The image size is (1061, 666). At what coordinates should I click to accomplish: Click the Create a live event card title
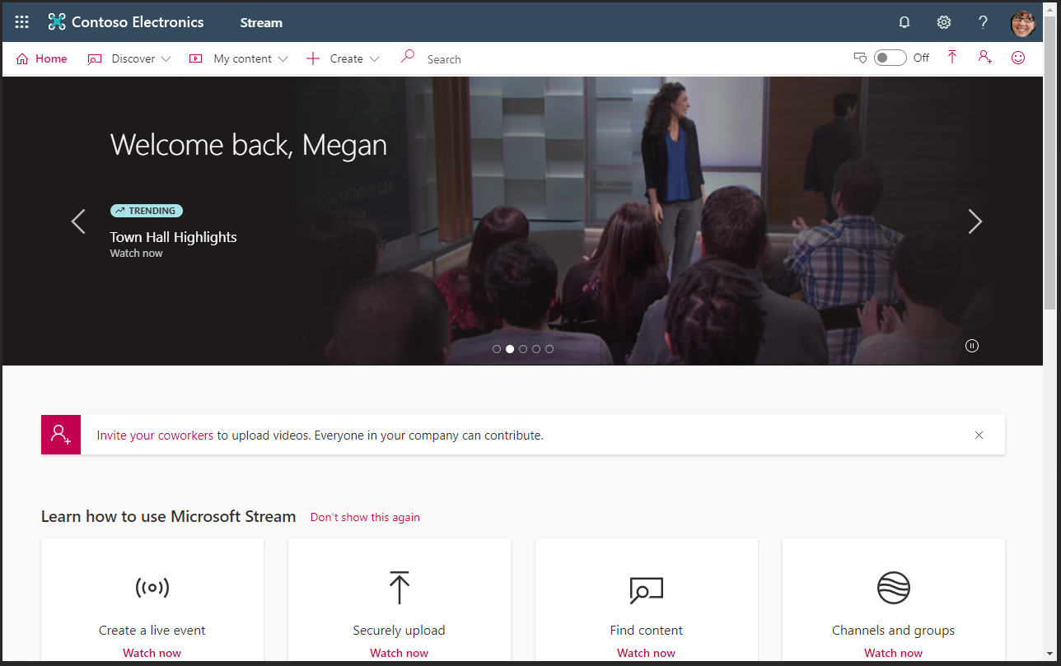pyautogui.click(x=152, y=630)
